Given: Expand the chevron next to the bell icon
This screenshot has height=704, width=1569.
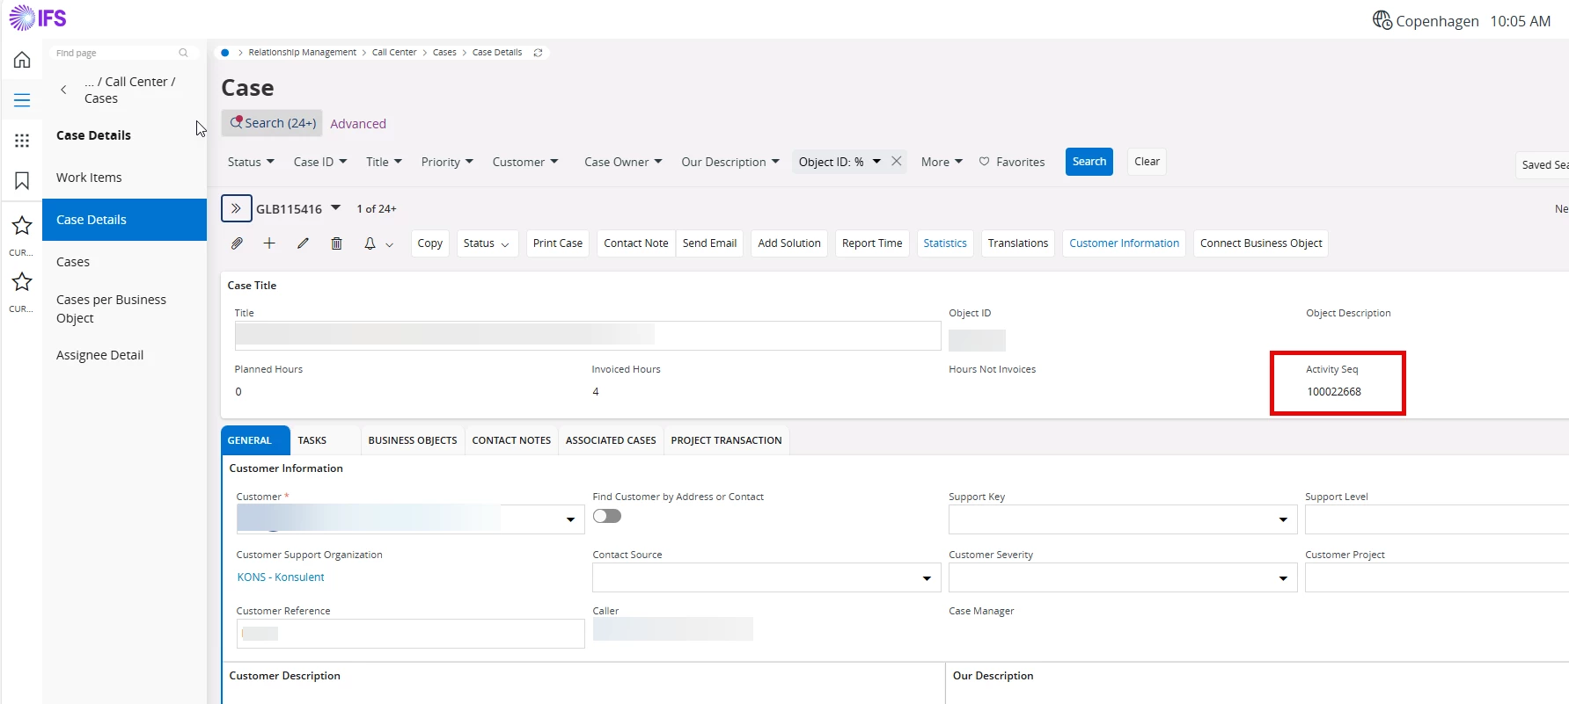Looking at the screenshot, I should [x=389, y=244].
